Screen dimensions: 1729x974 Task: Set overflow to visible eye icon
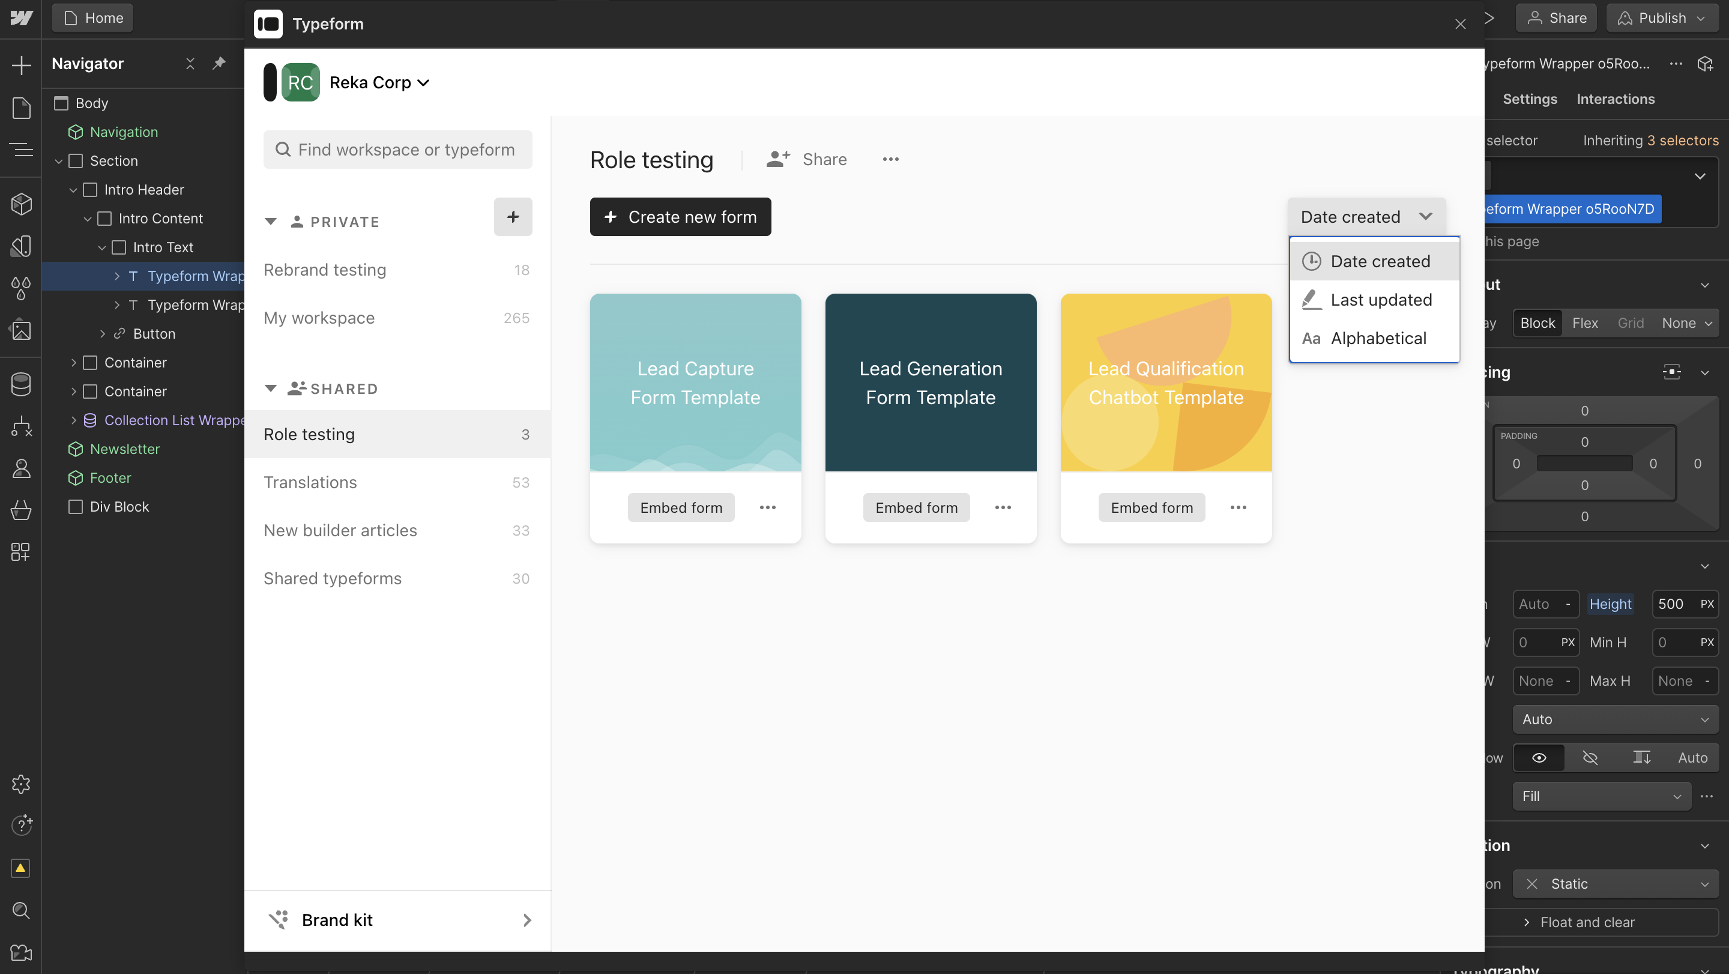click(1539, 757)
